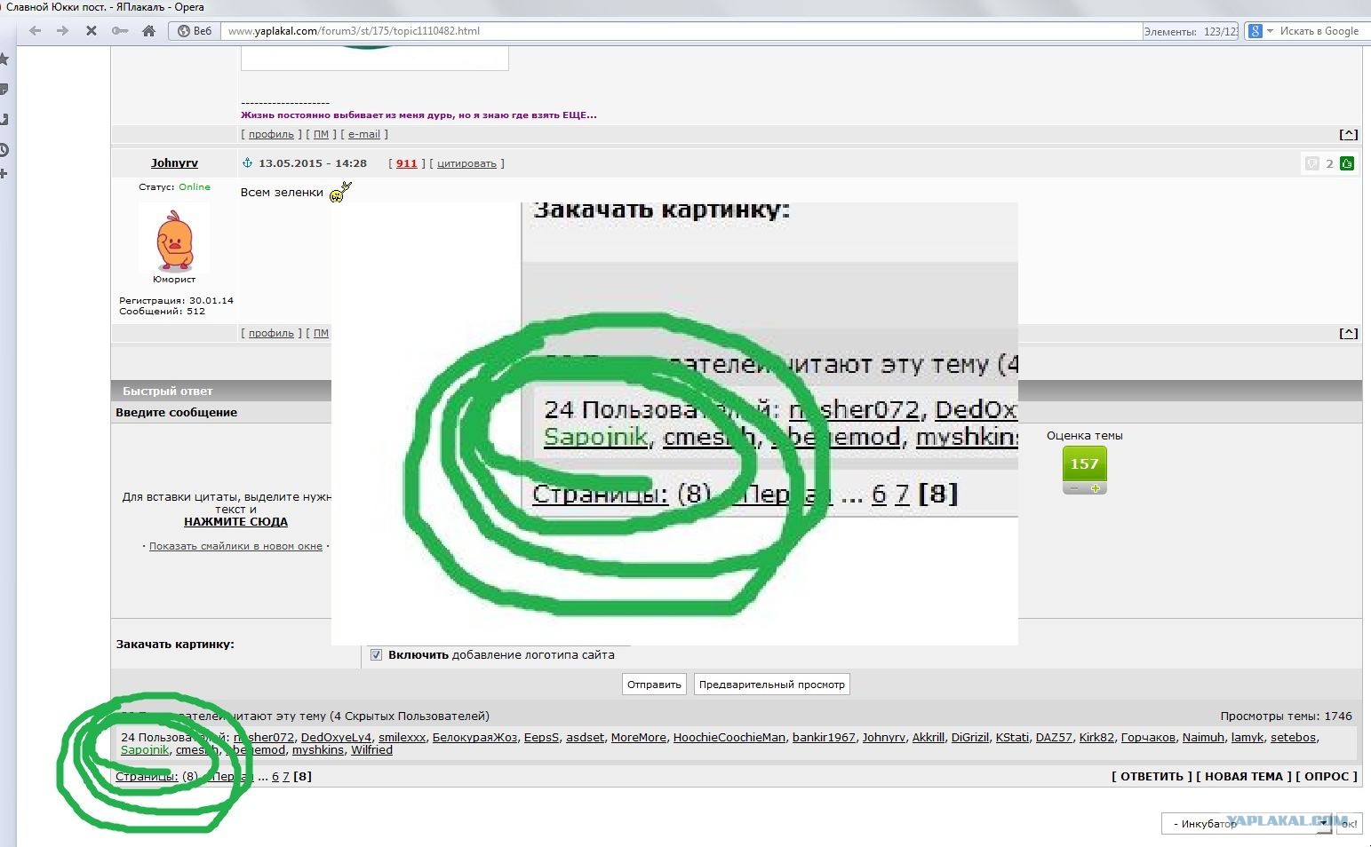Open Показать смайлики в новом окне link
The height and width of the screenshot is (847, 1371).
click(235, 547)
